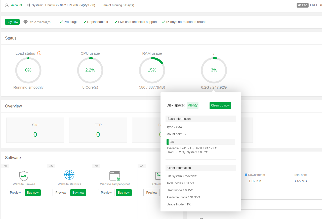Click the Pro Advantages diamond icon
The width and height of the screenshot is (322, 219).
tap(25, 22)
